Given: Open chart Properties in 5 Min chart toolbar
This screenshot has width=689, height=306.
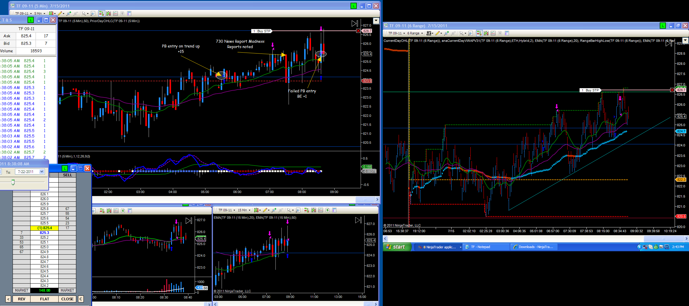Looking at the screenshot, I should tap(129, 13).
